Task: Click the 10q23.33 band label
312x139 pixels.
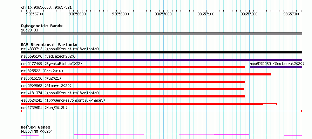Action: pos(29,30)
